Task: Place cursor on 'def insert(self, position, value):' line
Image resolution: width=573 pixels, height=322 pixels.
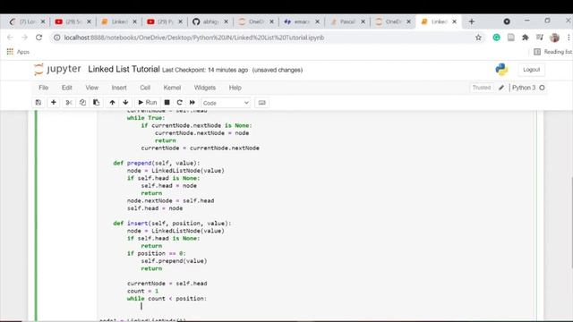Action: [172, 223]
